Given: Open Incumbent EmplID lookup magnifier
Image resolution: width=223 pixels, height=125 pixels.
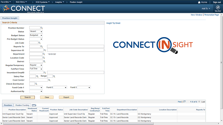Looking at the screenshot, I should (x=45, y=73).
